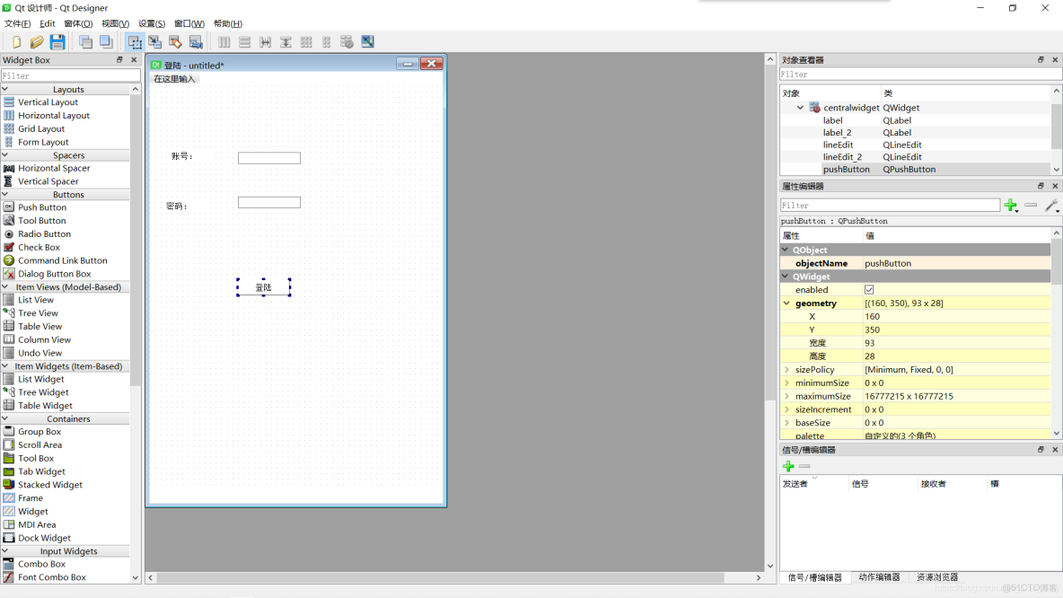Open an existing form using toolbar icon
The image size is (1063, 598).
pos(36,41)
